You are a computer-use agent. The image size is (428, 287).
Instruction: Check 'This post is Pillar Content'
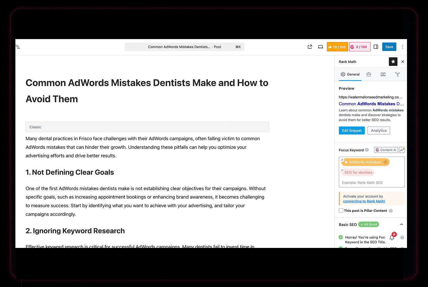click(341, 211)
